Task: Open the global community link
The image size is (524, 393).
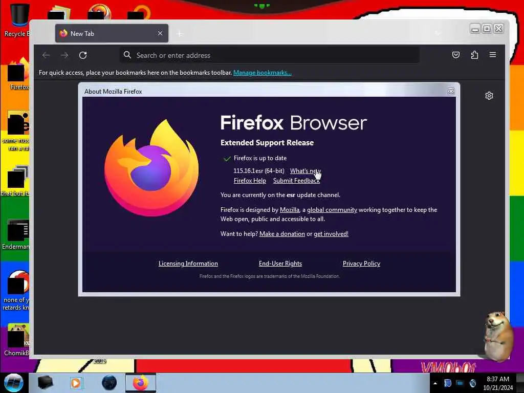Action: [332, 210]
